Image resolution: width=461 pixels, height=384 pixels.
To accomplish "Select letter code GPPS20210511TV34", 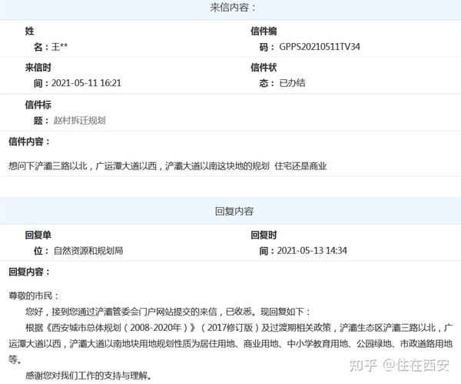I will point(320,47).
